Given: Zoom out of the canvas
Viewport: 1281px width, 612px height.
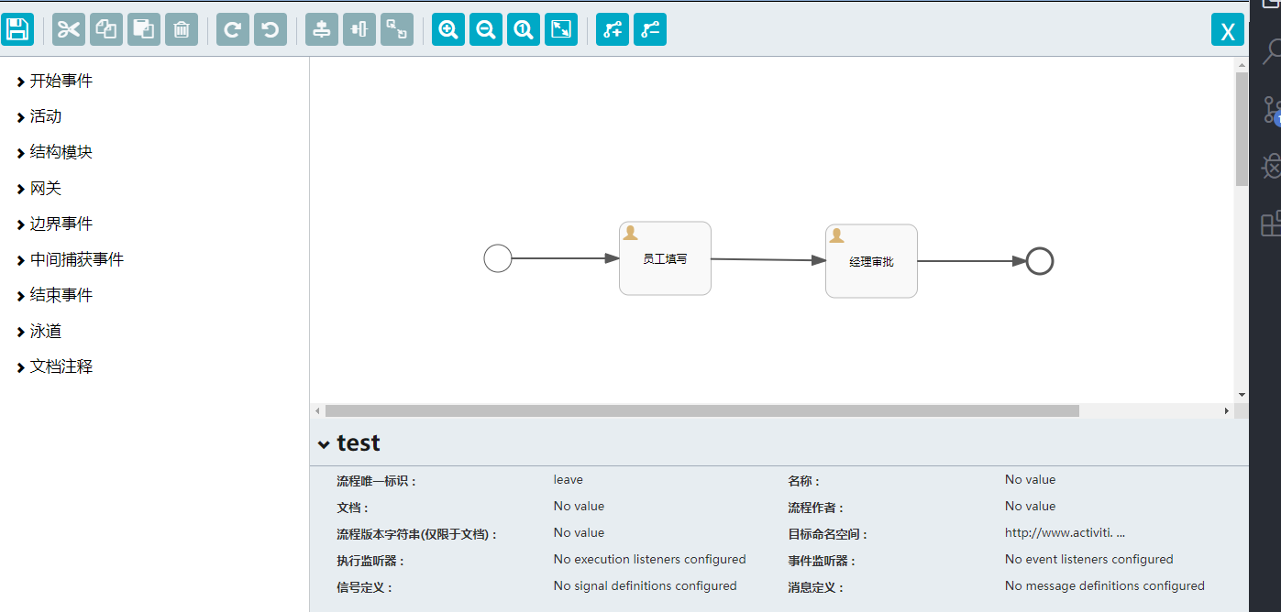Looking at the screenshot, I should click(486, 29).
